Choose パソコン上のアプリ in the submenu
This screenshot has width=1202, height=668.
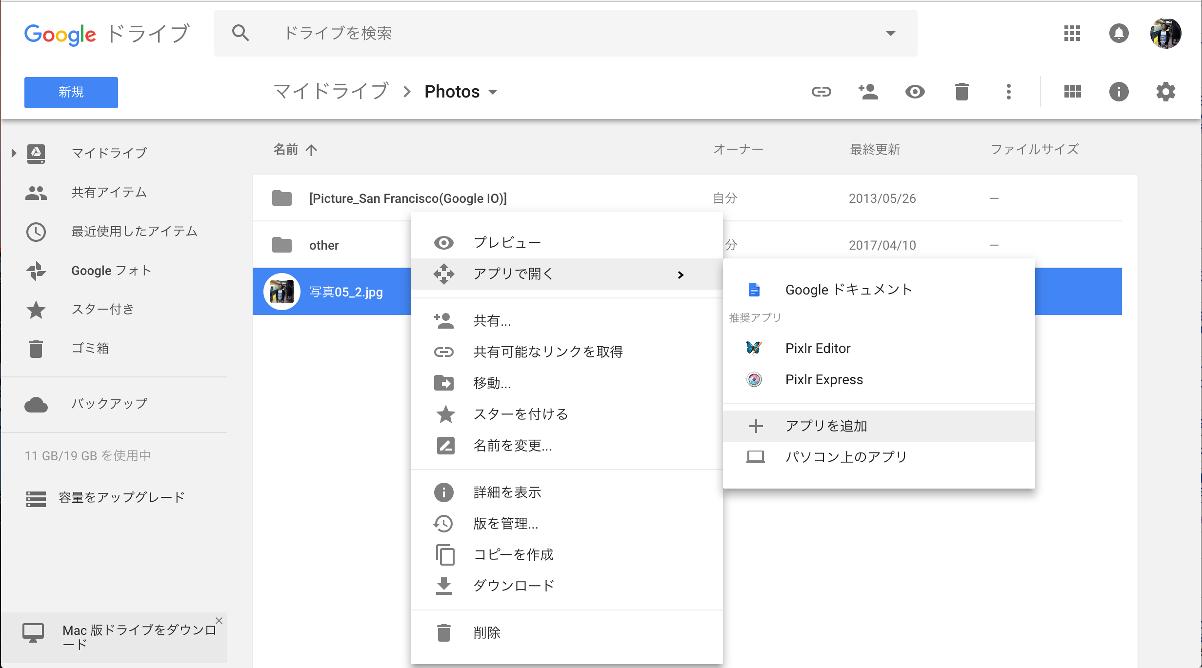pyautogui.click(x=879, y=457)
